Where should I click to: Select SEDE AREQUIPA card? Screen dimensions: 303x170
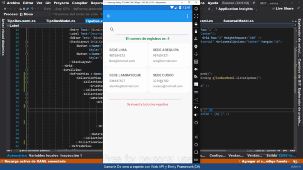click(x=169, y=55)
